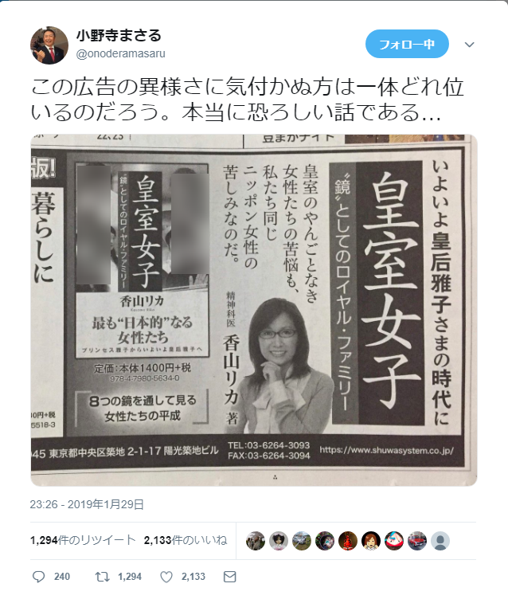Screen dimensions: 508x607
Task: Open the red figure on dark avatar
Action: tap(348, 541)
